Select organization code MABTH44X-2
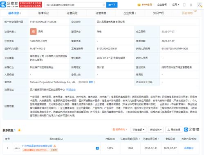This screenshot has height=155, width=204. [38, 48]
